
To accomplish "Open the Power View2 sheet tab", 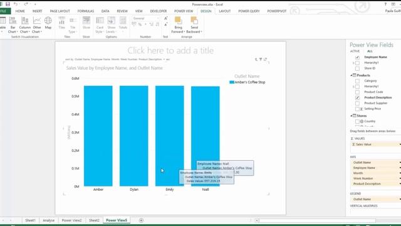I will click(71, 220).
